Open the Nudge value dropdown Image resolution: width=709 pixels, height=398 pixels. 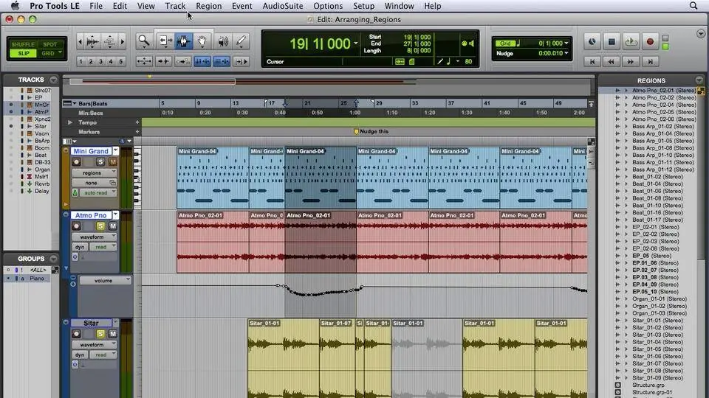(x=566, y=53)
